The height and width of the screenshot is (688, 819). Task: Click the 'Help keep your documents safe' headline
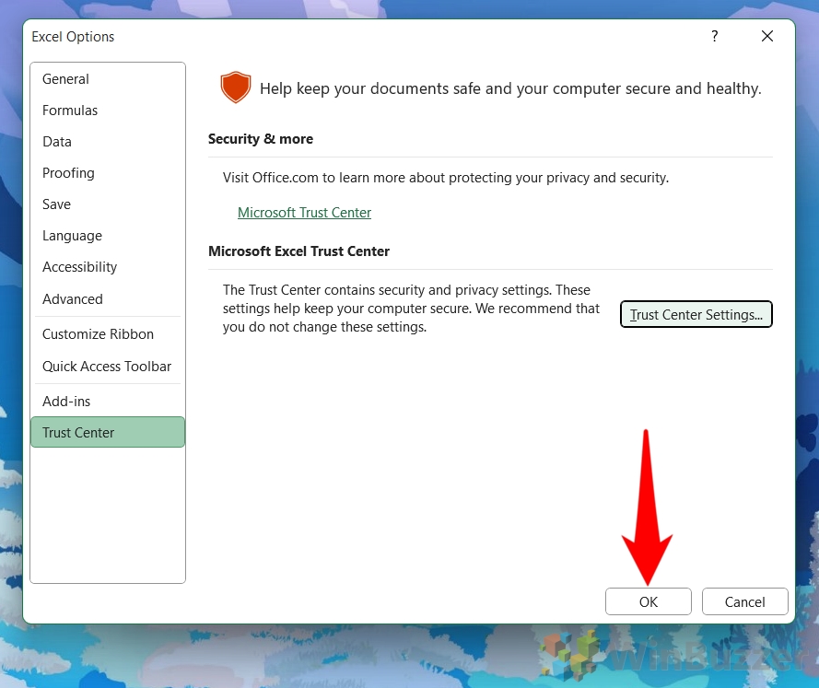coord(510,88)
